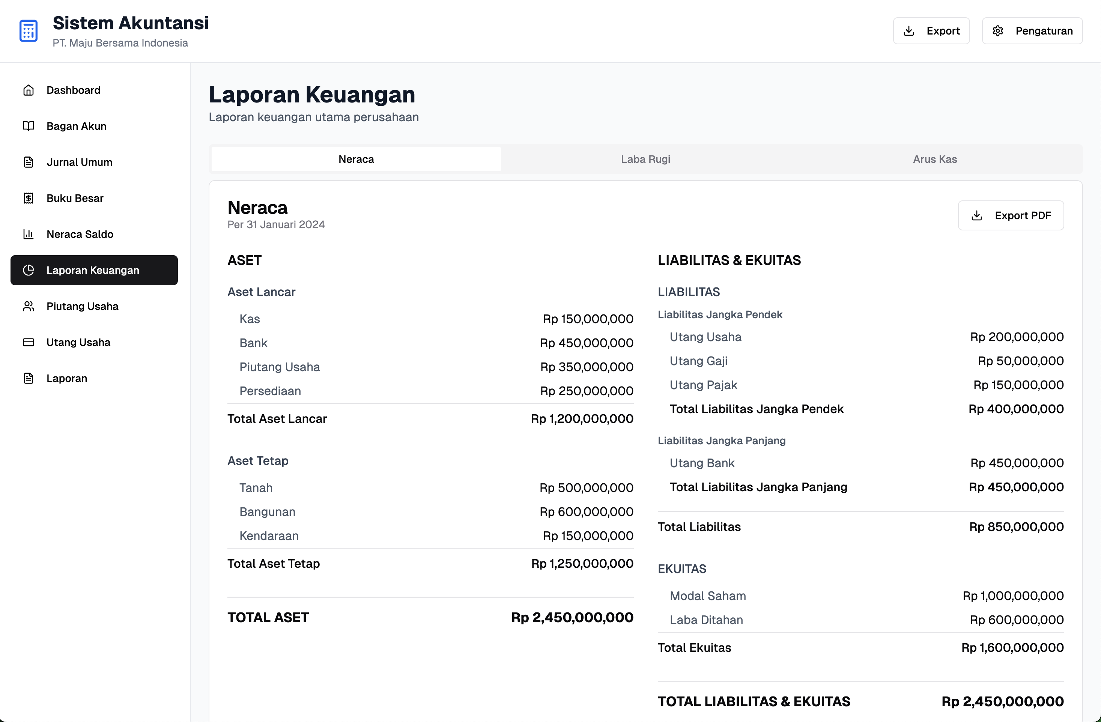This screenshot has width=1101, height=722.
Task: Click the Piutang Usaha people icon
Action: 29,306
